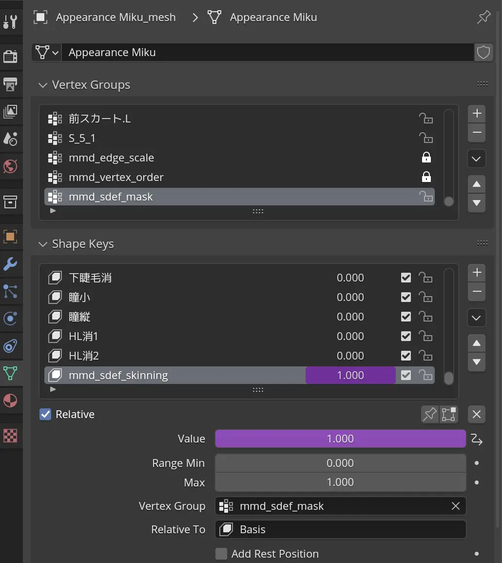Open the Modifiers wrench tab
The width and height of the screenshot is (502, 563).
tap(10, 264)
